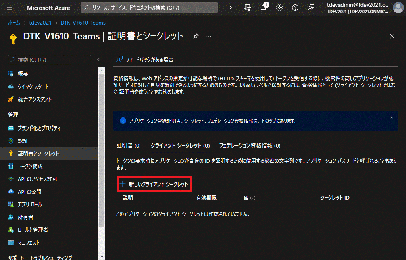Click the 所有者 people icon
Screen dimensions: 406x260
tap(11, 217)
